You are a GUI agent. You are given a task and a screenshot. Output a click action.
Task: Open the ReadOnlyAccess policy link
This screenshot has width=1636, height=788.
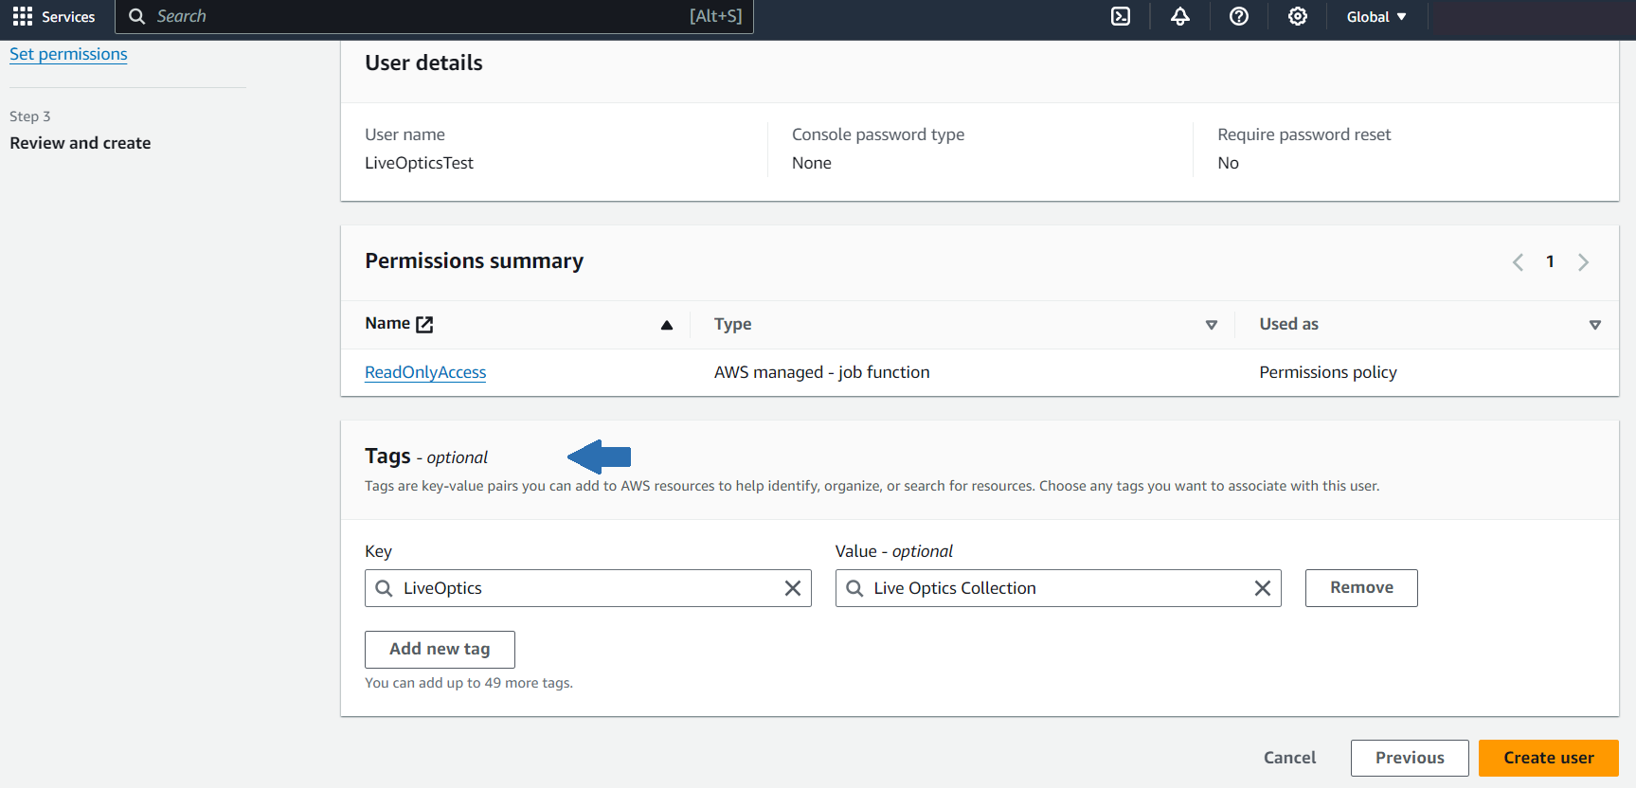tap(425, 372)
